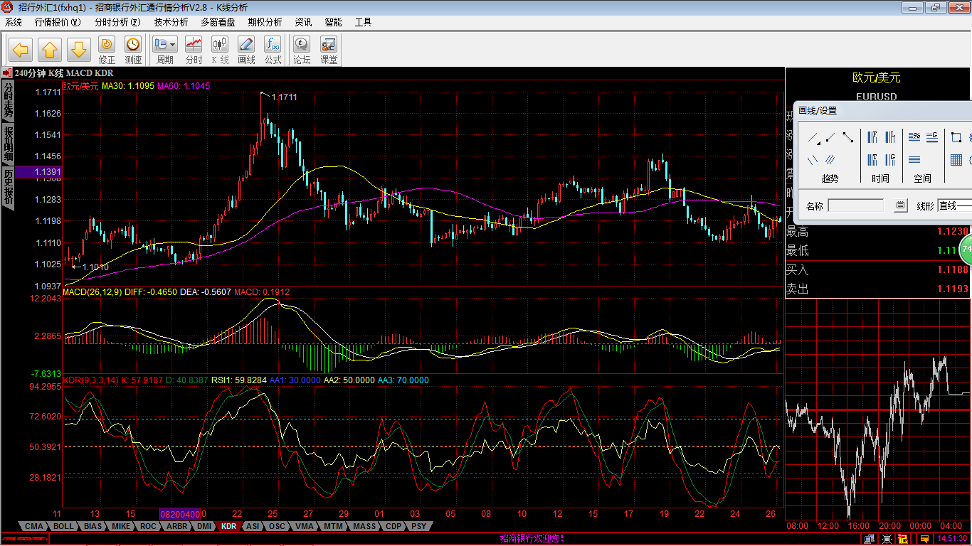
Task: Click the 名称 name input field
Action: click(856, 205)
